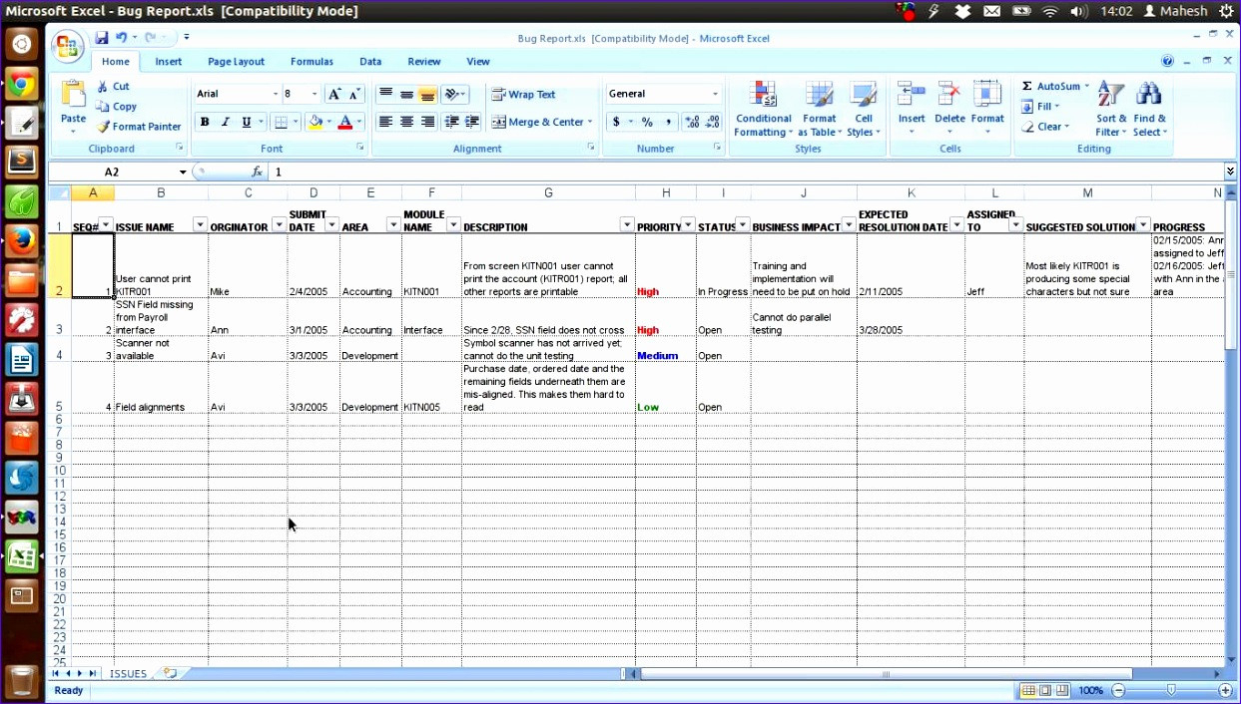Expand the font name Arial dropdown
The height and width of the screenshot is (704, 1241).
tap(276, 94)
